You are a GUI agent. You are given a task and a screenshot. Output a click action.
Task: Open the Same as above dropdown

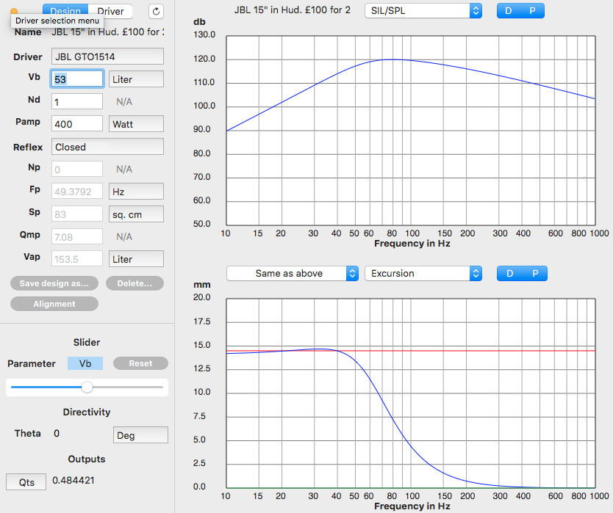click(x=293, y=273)
